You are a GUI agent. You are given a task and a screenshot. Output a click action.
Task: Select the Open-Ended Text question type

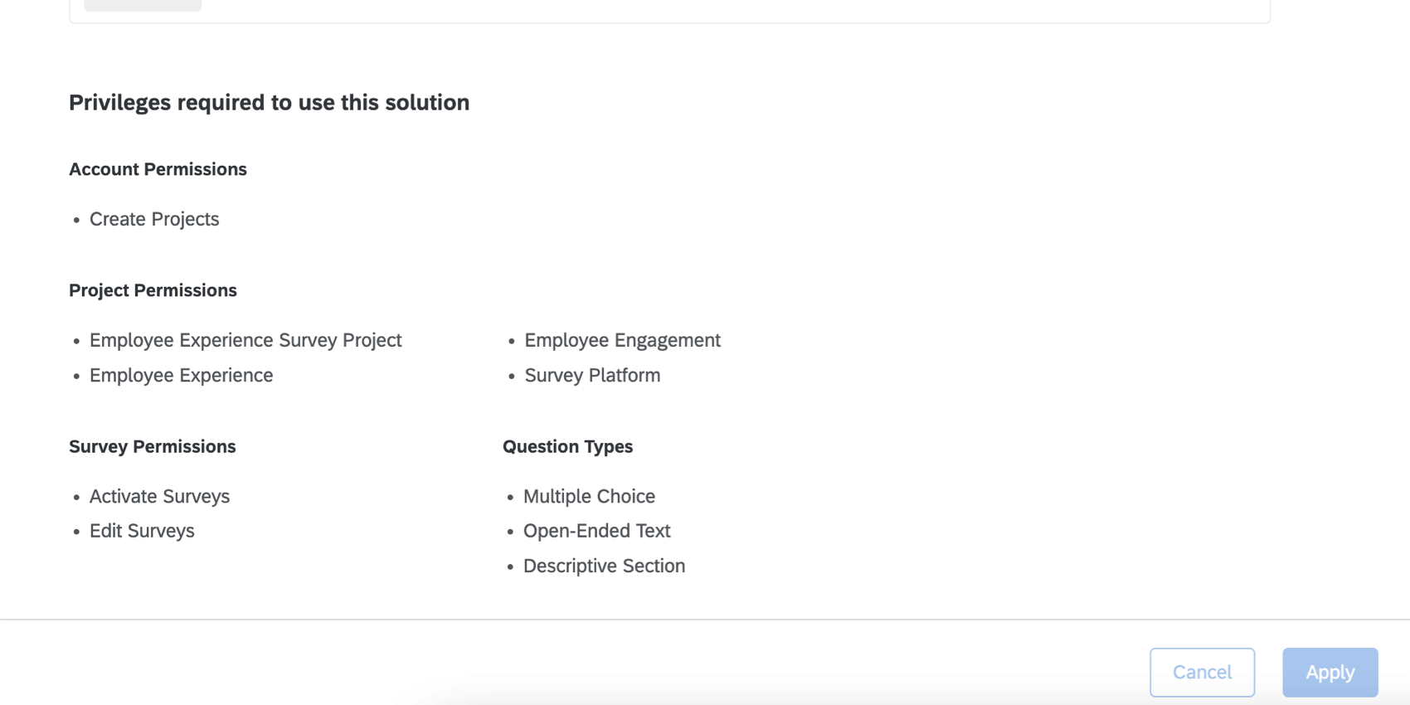596,531
